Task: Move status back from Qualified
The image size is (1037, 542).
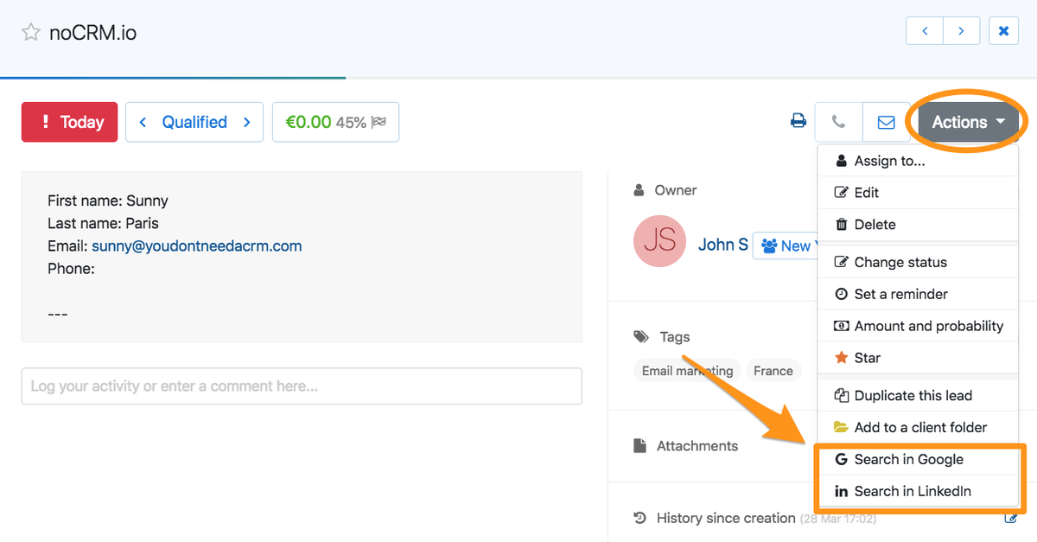Action: 143,122
